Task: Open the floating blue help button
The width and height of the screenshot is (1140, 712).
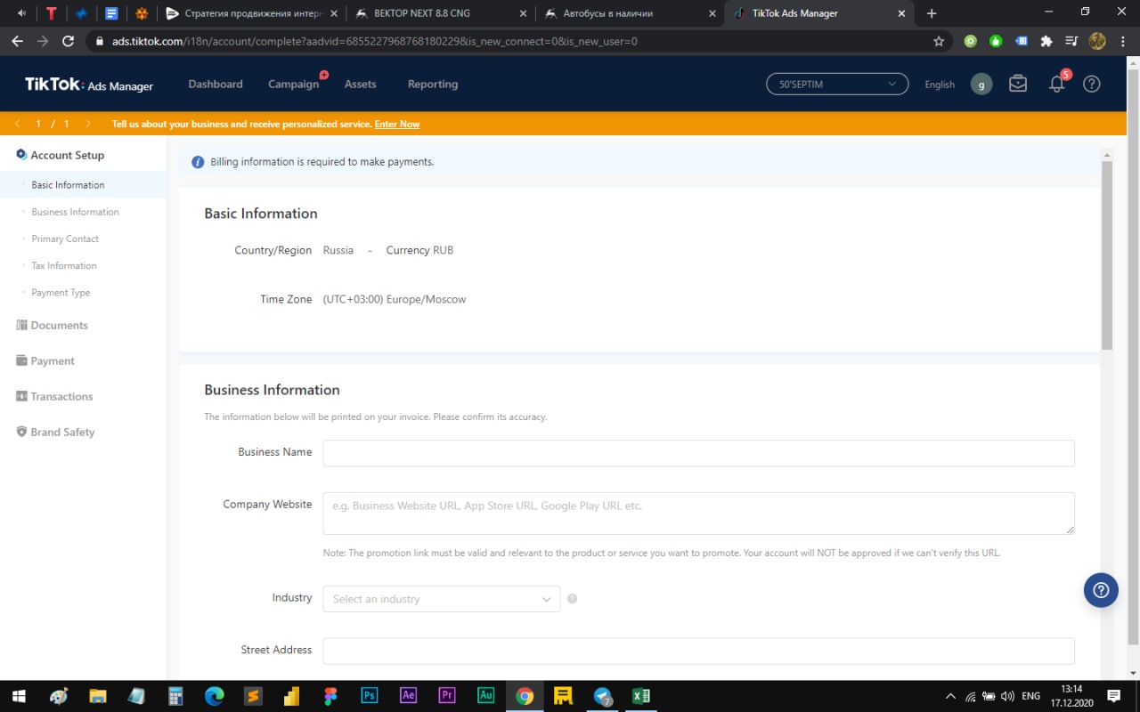Action: click(x=1101, y=590)
